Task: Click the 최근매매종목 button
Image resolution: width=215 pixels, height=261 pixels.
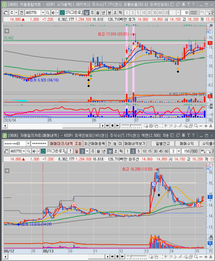Action: pos(95,143)
